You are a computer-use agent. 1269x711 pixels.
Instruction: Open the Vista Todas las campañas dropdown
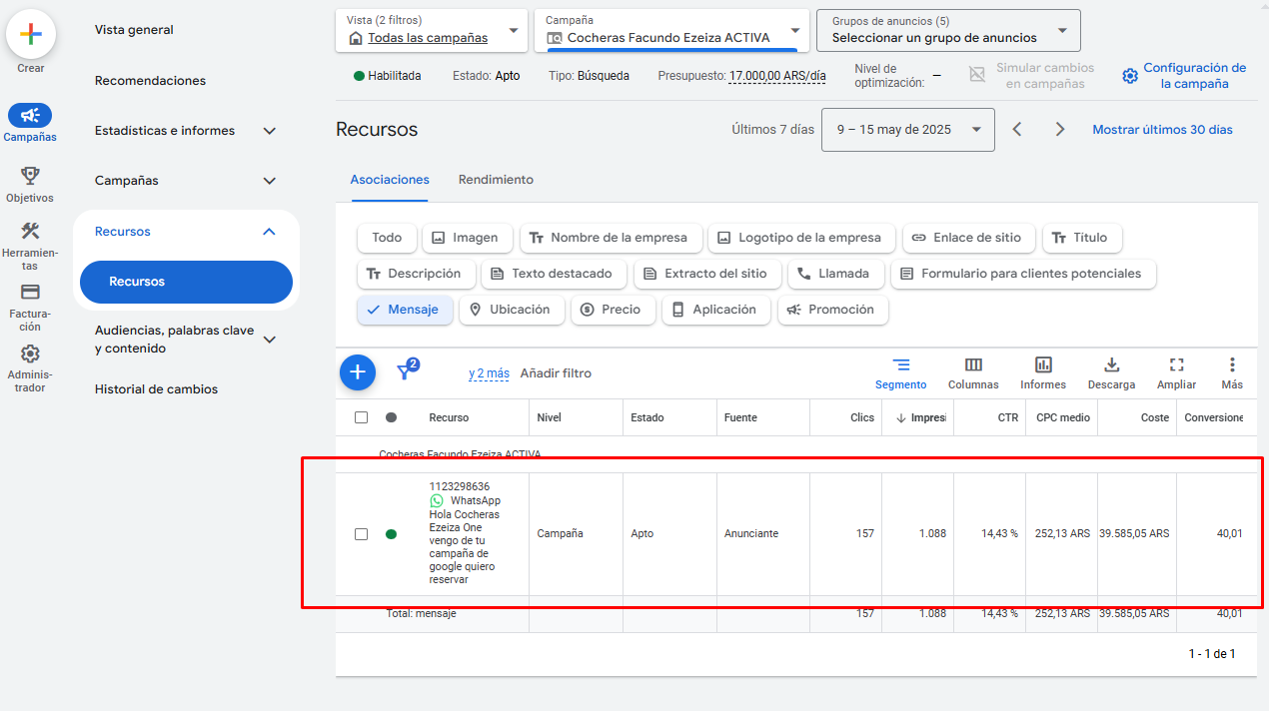click(432, 31)
